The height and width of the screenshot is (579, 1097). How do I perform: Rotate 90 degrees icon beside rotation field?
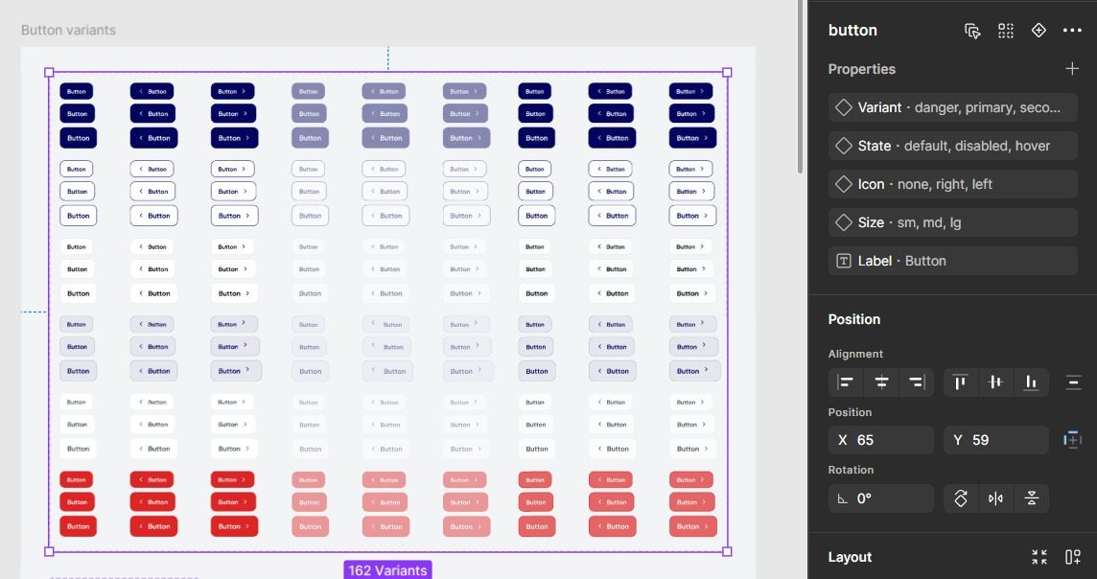tap(961, 498)
